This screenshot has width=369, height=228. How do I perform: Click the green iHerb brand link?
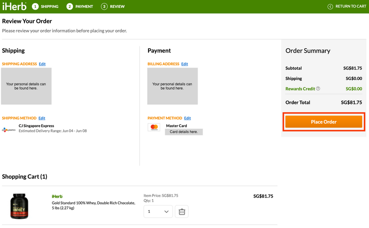tap(57, 197)
